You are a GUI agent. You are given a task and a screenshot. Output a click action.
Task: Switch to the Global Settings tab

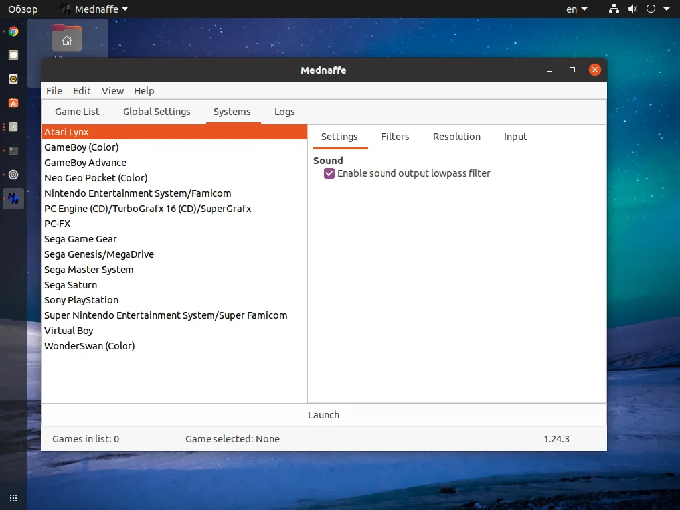(157, 112)
